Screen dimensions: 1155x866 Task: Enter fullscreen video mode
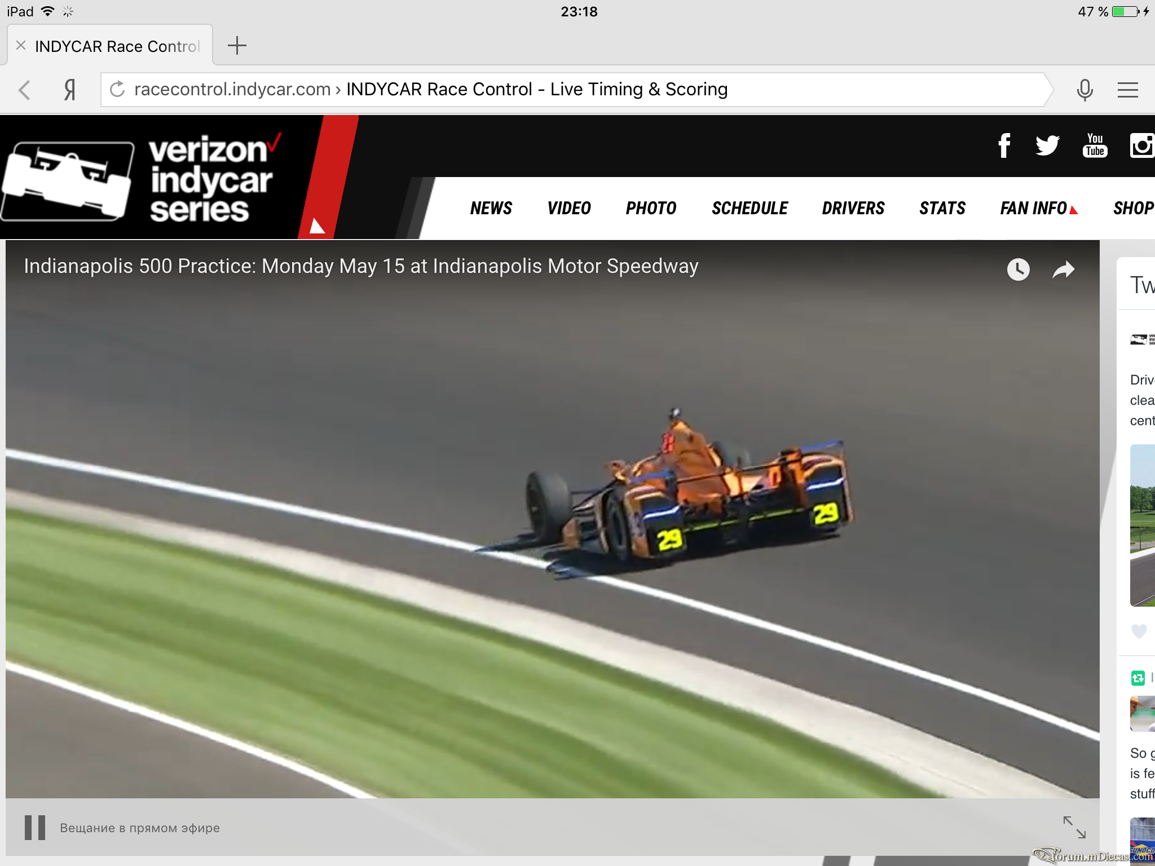coord(1074,827)
